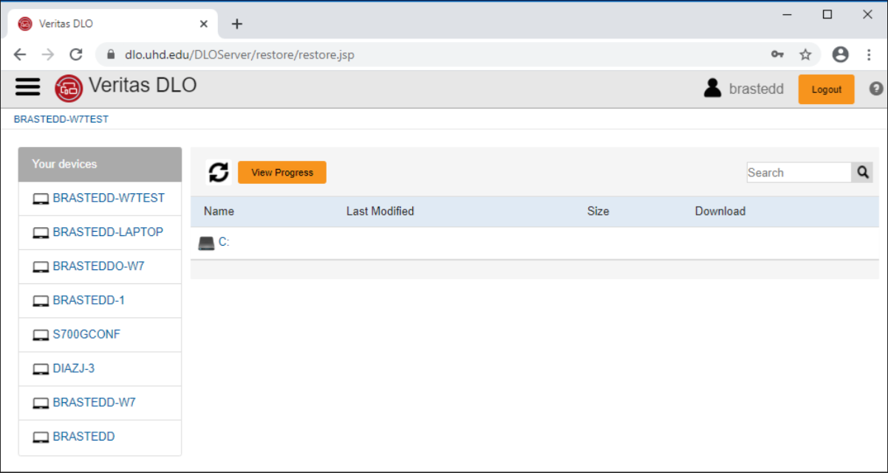888x473 pixels.
Task: Click the C: drive icon
Action: point(207,243)
